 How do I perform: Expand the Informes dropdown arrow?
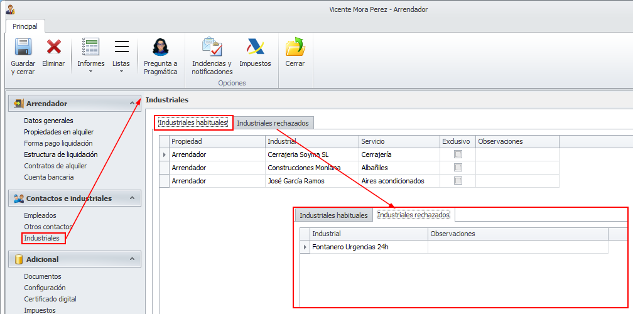[91, 72]
